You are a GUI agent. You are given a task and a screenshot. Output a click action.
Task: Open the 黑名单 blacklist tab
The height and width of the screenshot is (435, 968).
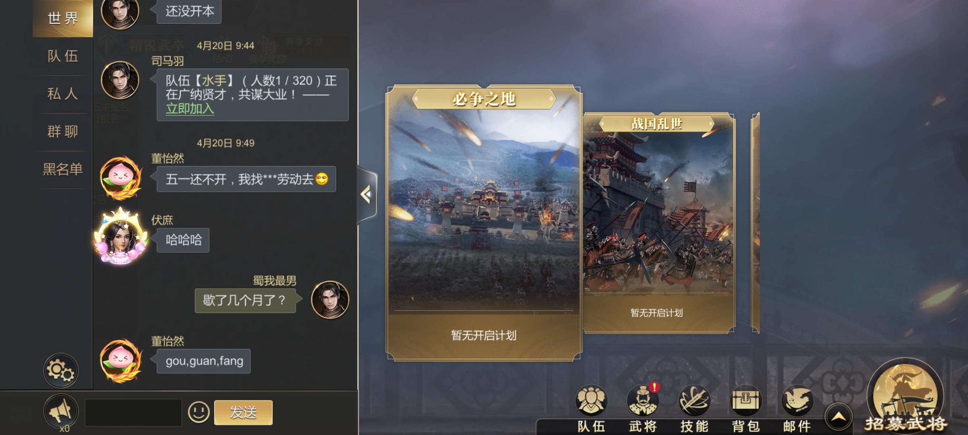pos(63,170)
